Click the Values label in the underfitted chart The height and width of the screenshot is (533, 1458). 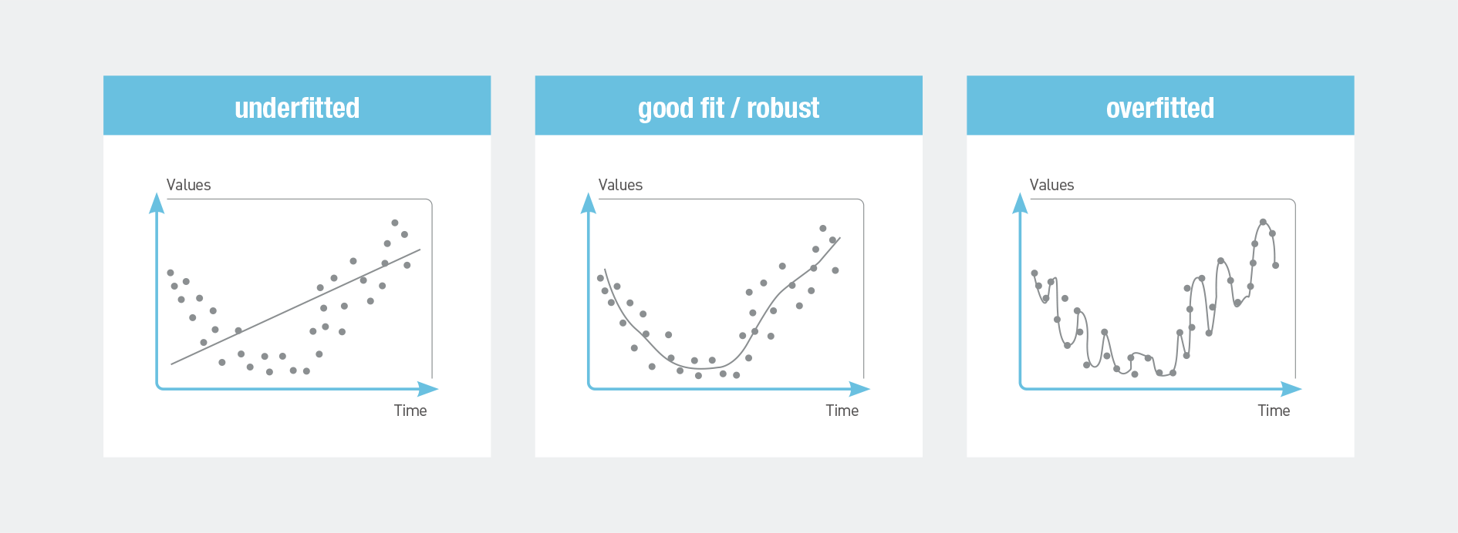pyautogui.click(x=188, y=185)
